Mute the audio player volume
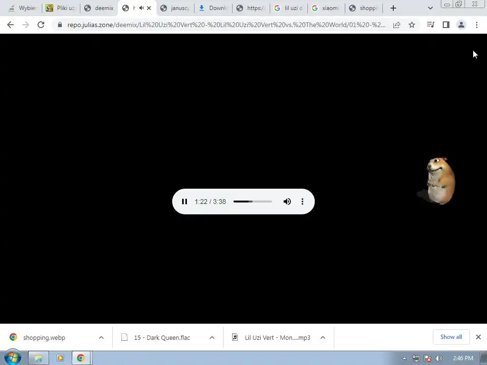The height and width of the screenshot is (365, 487). (x=287, y=202)
